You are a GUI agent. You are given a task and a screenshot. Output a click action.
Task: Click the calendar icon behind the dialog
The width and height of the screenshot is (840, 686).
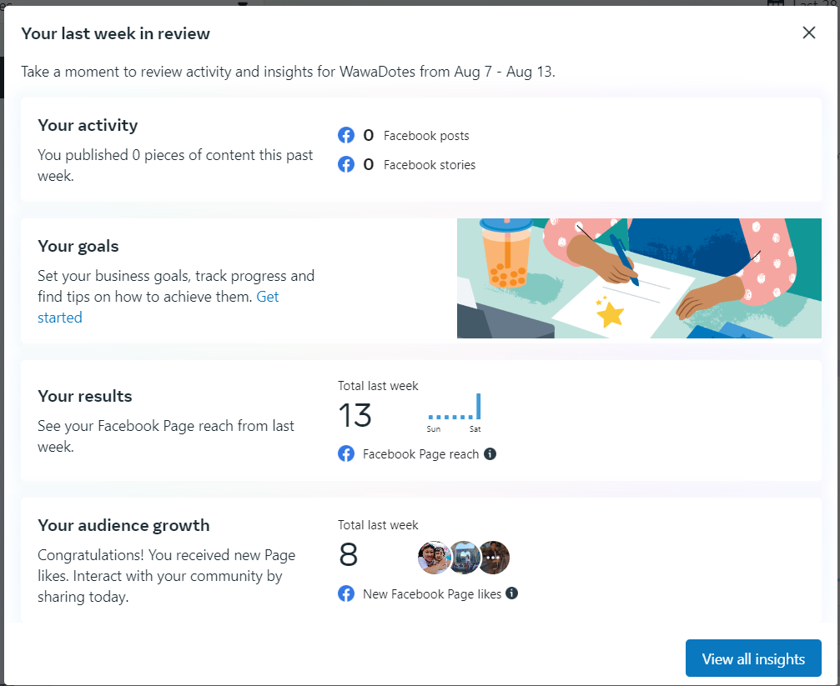775,3
